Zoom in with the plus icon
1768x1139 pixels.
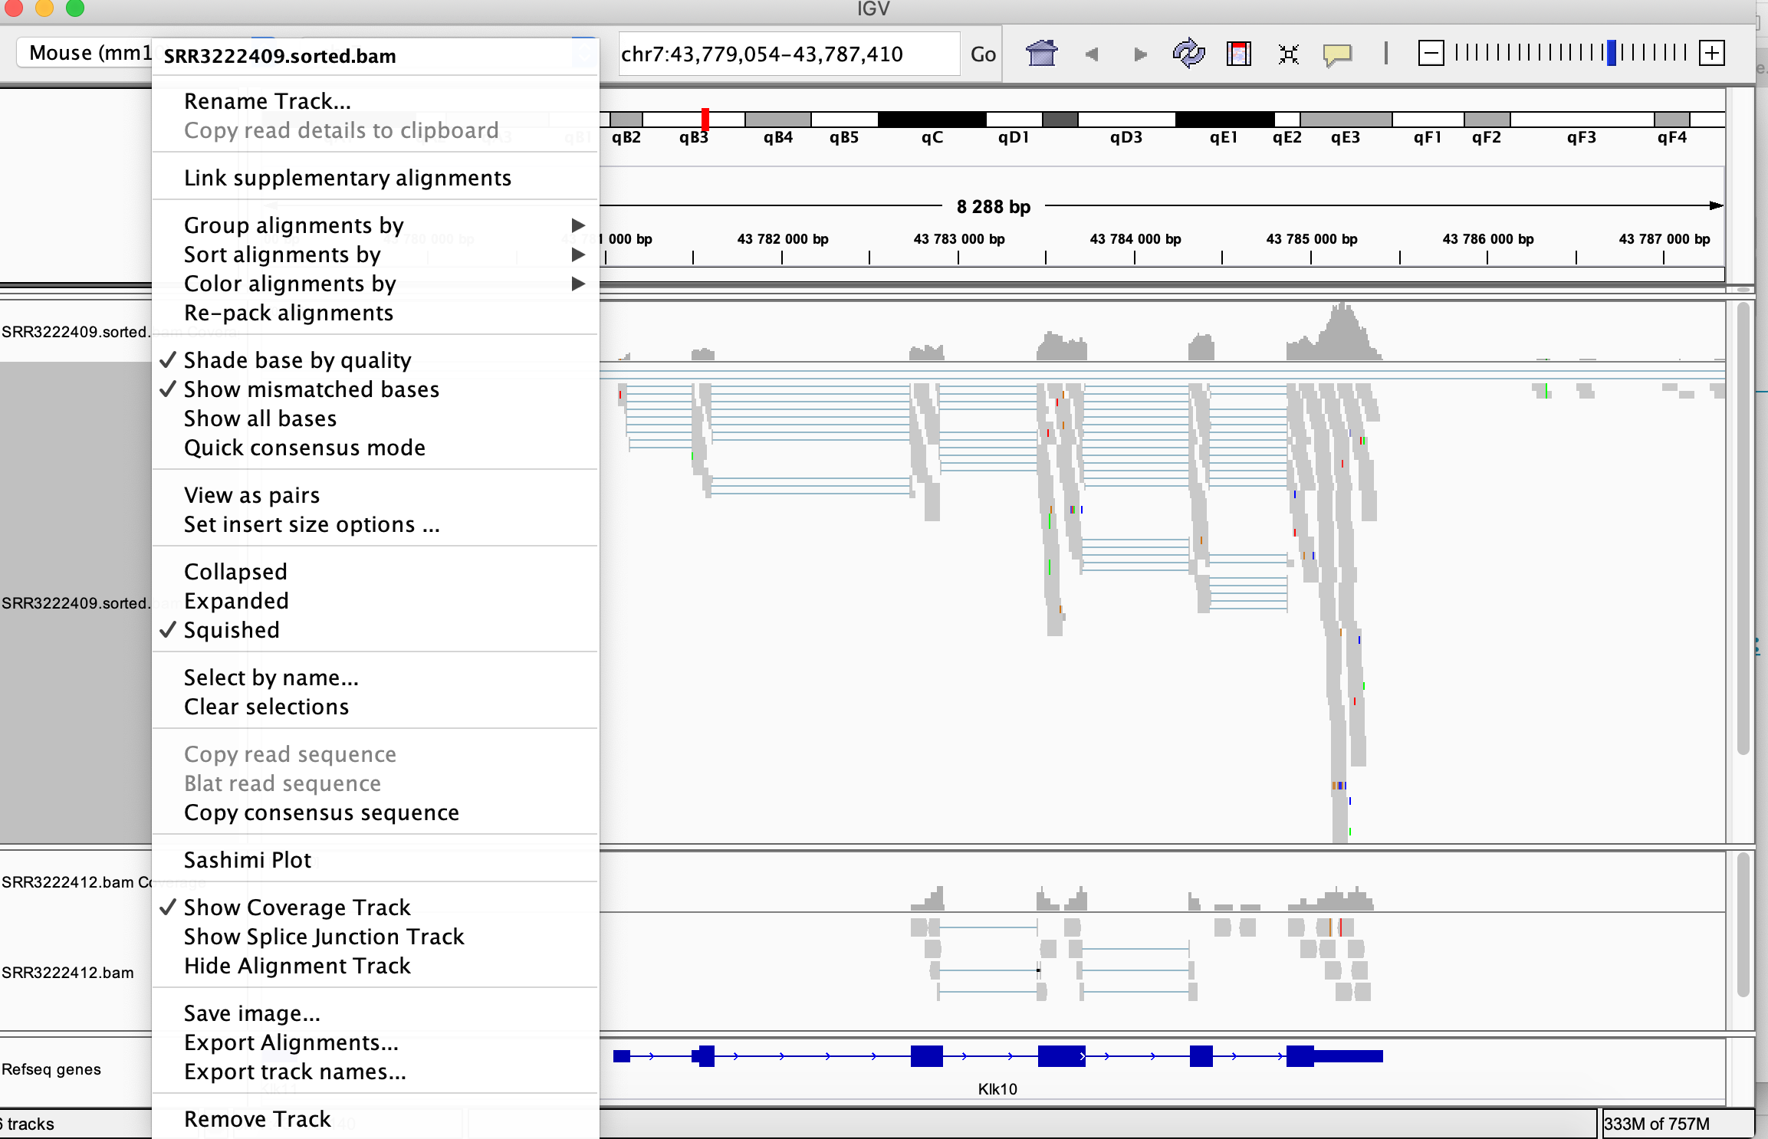click(x=1712, y=53)
